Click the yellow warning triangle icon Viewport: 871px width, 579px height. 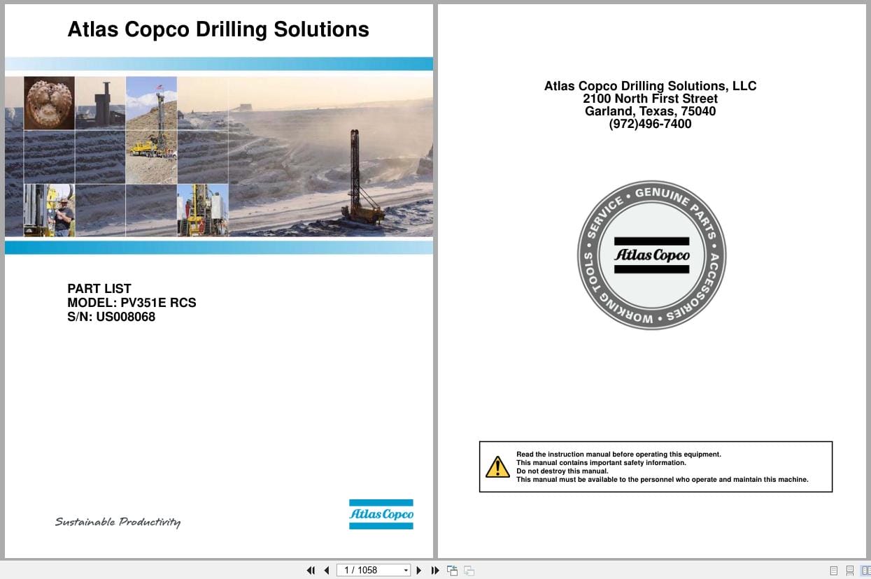[x=497, y=466]
